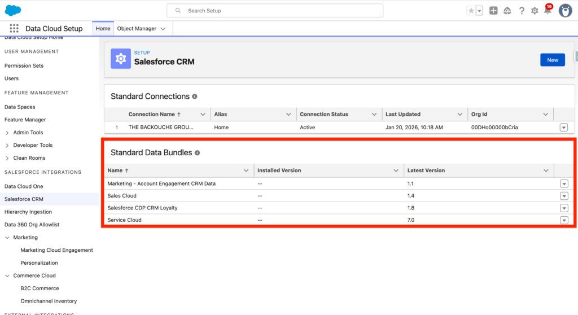Open the App Launcher grid icon
This screenshot has height=315, width=578.
tap(14, 28)
